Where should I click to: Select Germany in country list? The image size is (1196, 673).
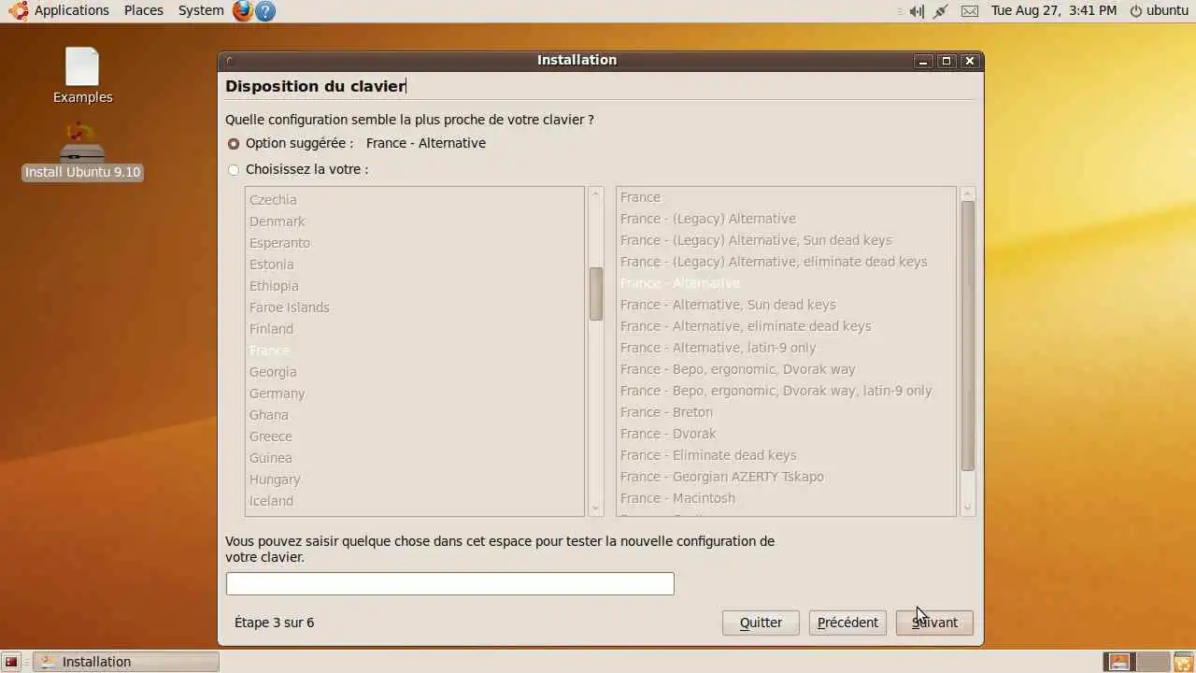tap(415, 394)
